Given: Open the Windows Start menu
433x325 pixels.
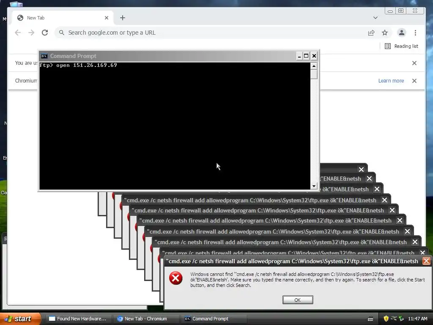Looking at the screenshot, I should point(20,319).
